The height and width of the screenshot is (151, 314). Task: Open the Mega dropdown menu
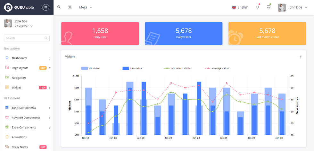pos(86,7)
